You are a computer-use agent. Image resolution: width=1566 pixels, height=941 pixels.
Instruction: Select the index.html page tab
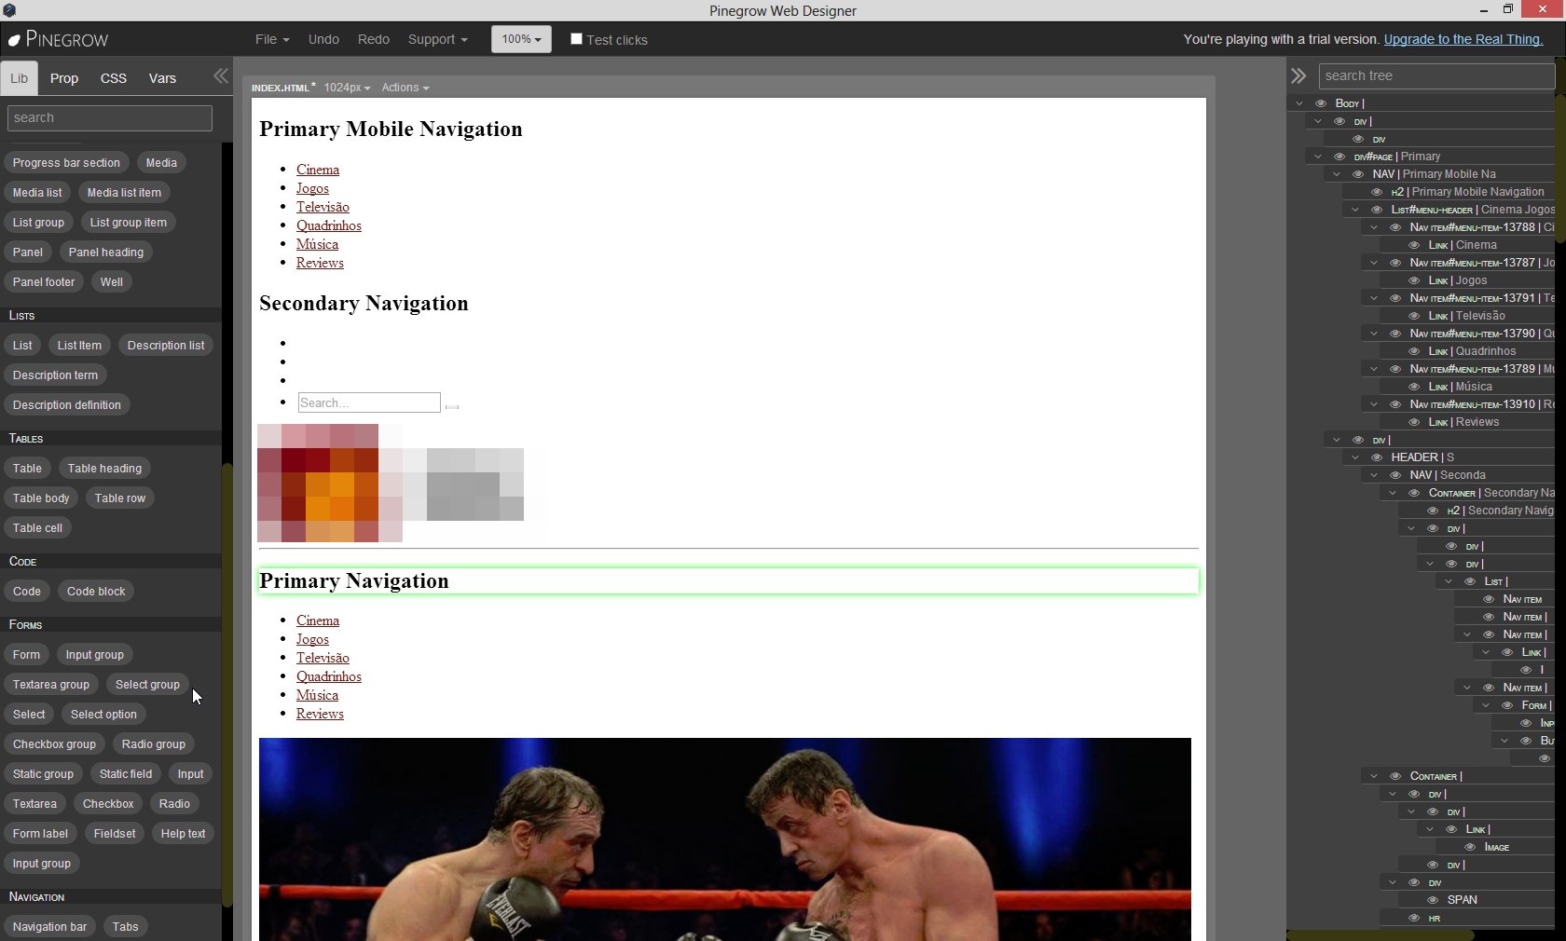[x=283, y=88]
